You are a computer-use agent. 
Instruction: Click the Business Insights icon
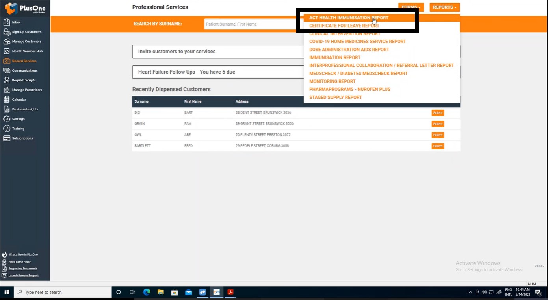(6, 109)
